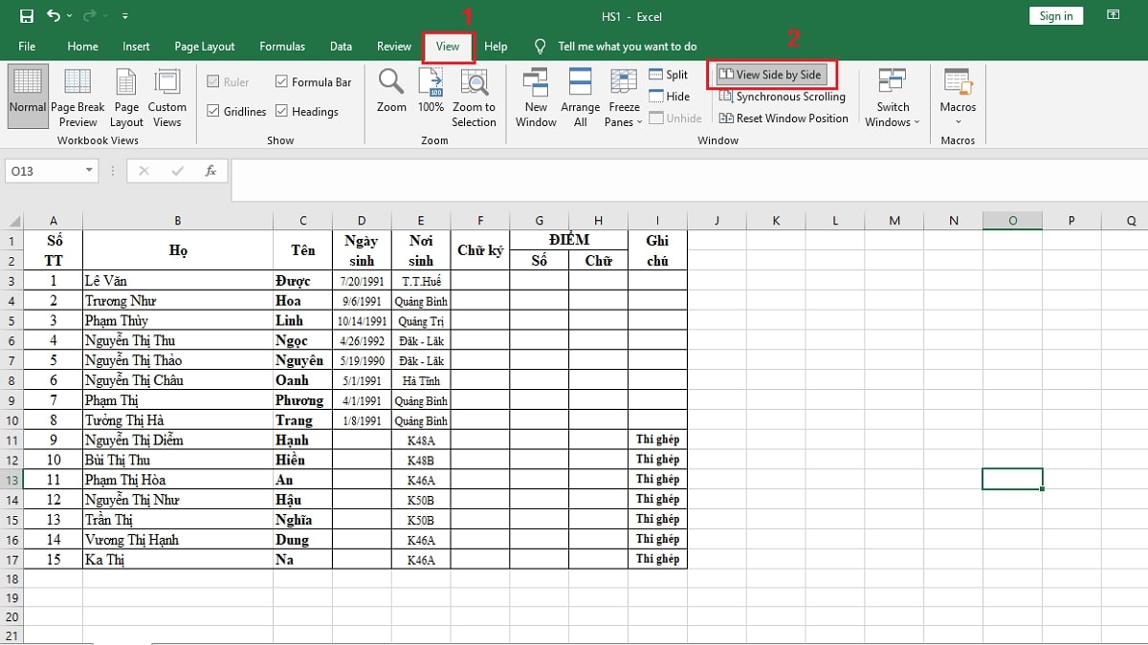Click the View Side by Side button

click(773, 75)
